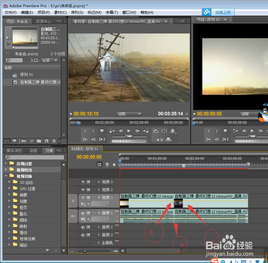
Task: Open the 文件(F) menu
Action: 10,13
